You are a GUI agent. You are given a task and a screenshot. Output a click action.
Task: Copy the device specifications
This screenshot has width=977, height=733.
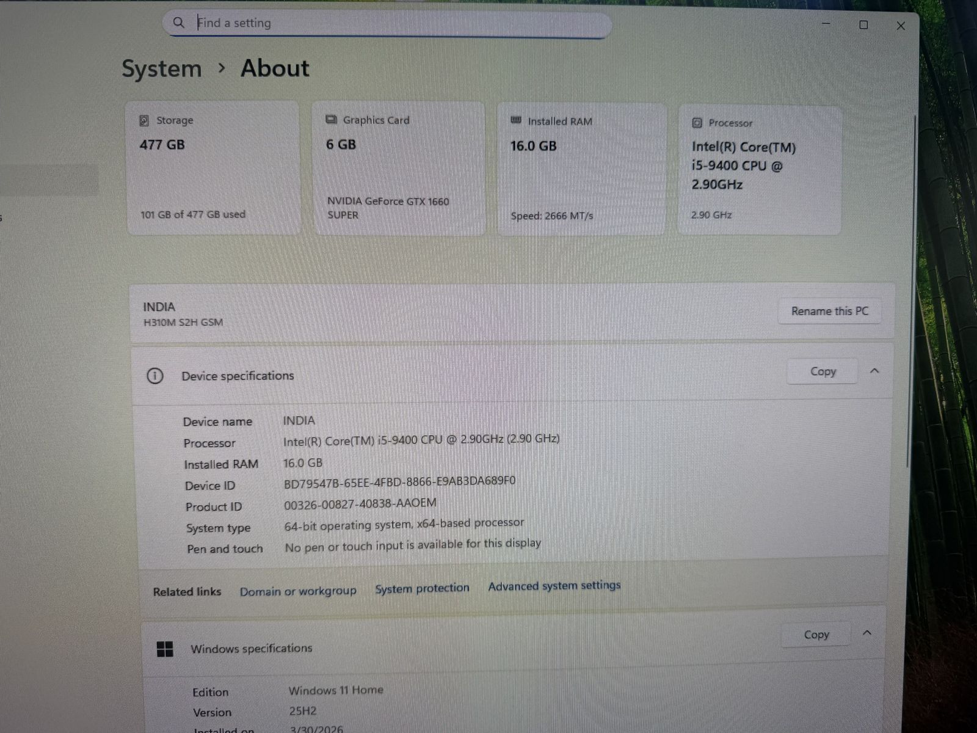[823, 371]
